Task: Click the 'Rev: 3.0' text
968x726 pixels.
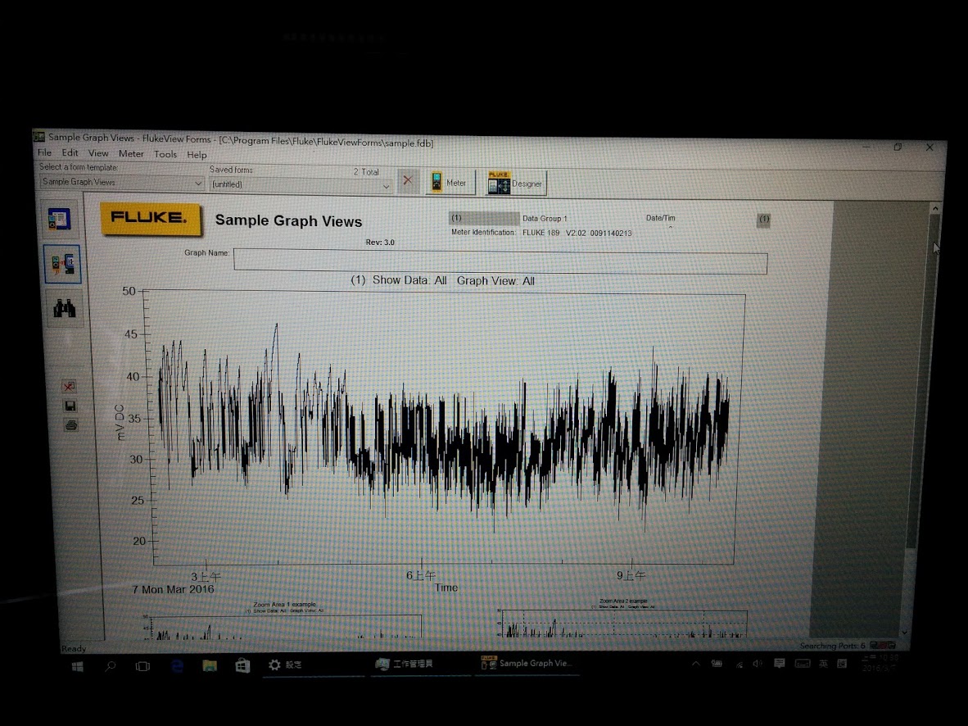Action: (380, 243)
